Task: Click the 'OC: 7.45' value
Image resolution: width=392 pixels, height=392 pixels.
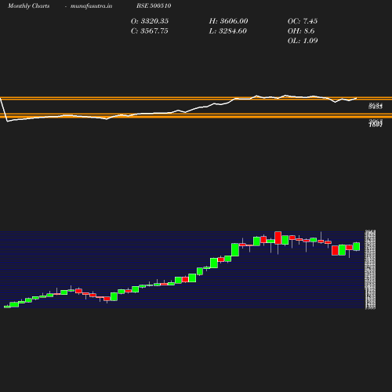Action: (303, 21)
